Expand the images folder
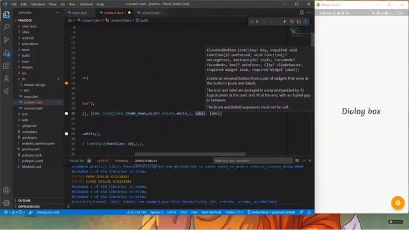 (27, 67)
